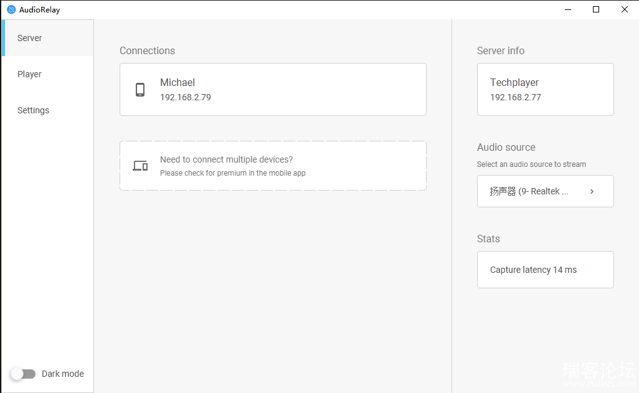Click the chevron arrow on the audio source
The image size is (639, 393).
(592, 191)
